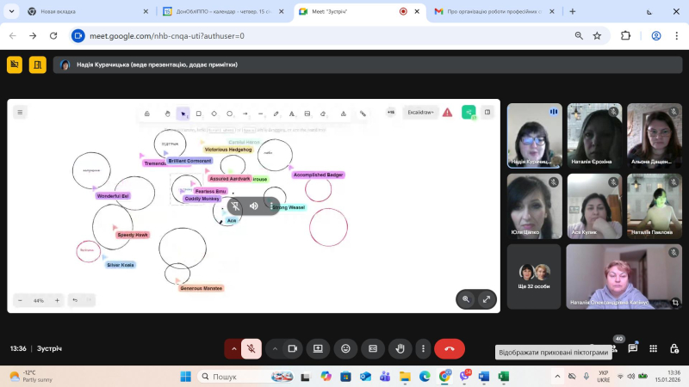Open Excalidraw hamburger main menu

tap(20, 112)
